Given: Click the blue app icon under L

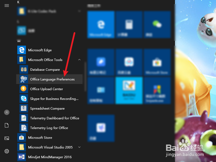Looking at the screenshot, I should click(22, 31).
